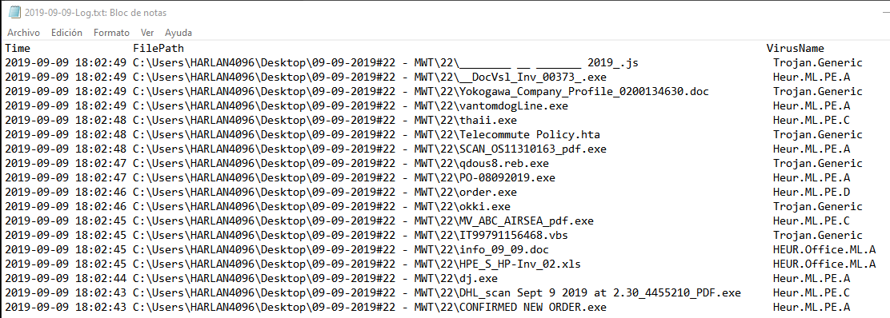Open the Edición menu
Viewport: 890px width, 318px height.
click(x=66, y=33)
